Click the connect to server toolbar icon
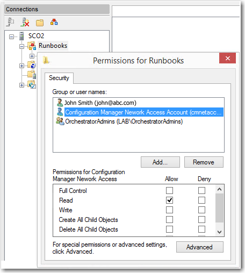 point(10,22)
